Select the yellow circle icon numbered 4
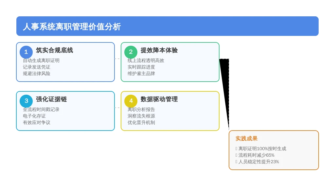 click(x=131, y=101)
